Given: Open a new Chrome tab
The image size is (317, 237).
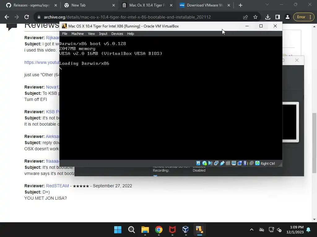Looking at the screenshot, I should click(x=240, y=5).
